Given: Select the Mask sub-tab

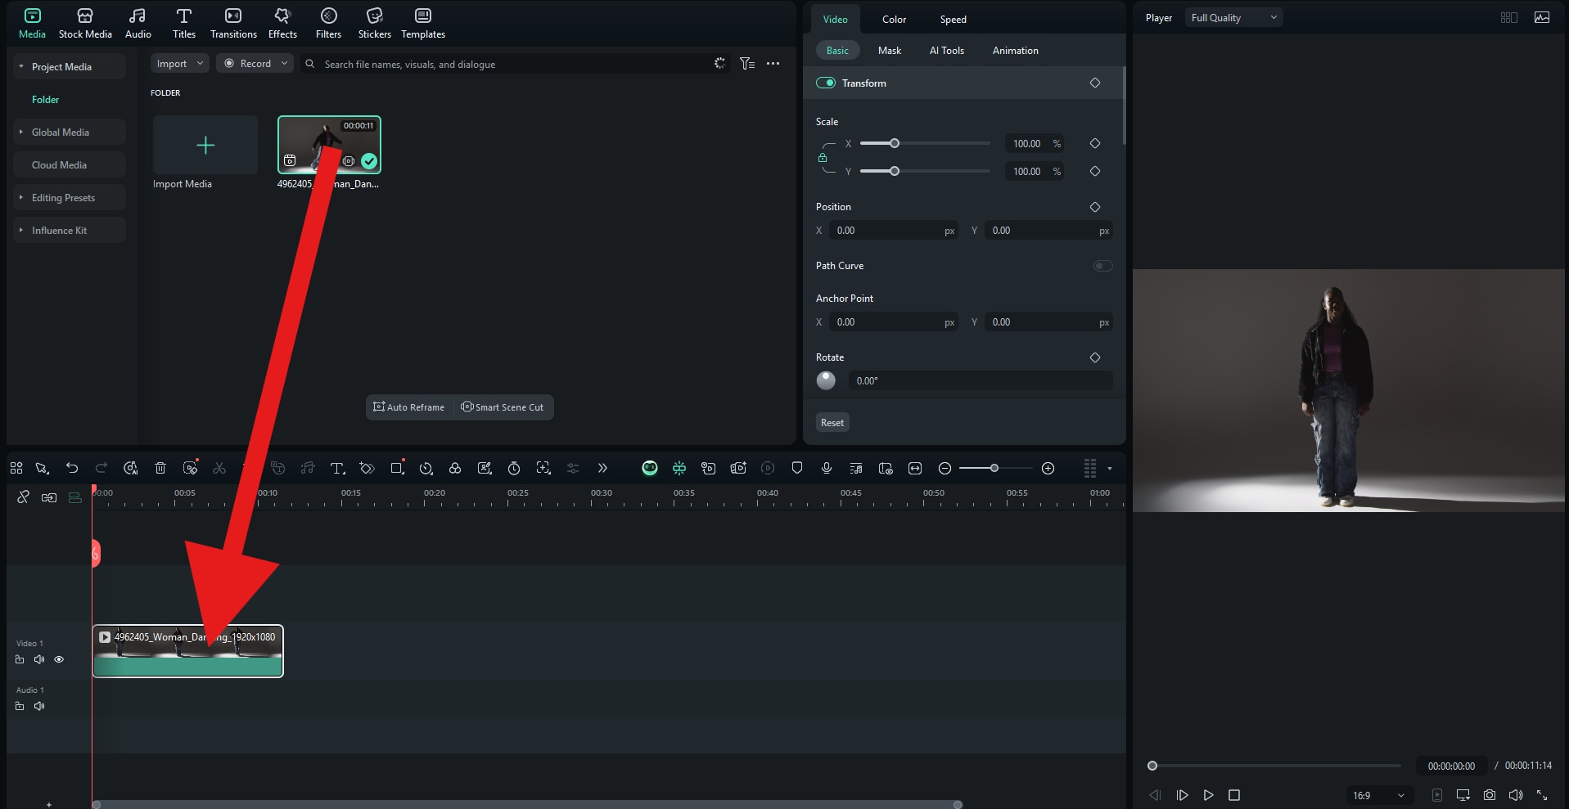Looking at the screenshot, I should click(x=890, y=51).
